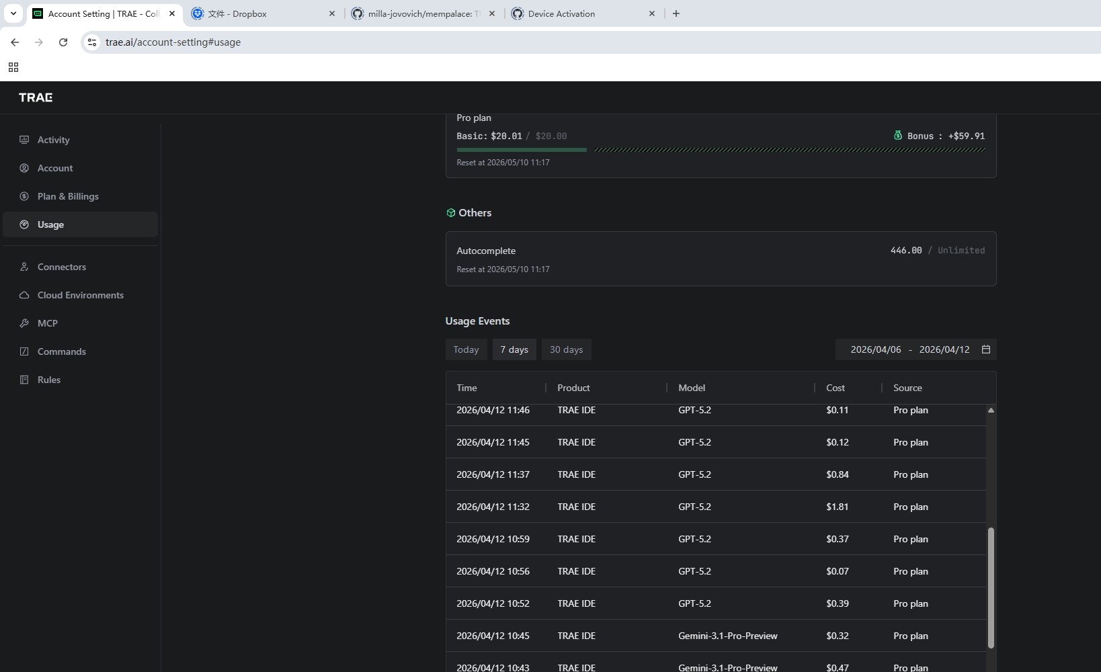This screenshot has height=672, width=1101.
Task: Select the Usage gauge icon
Action: coord(24,224)
